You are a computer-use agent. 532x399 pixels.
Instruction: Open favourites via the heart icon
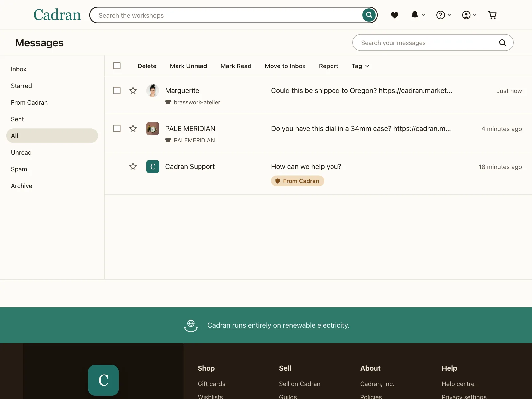coord(395,15)
